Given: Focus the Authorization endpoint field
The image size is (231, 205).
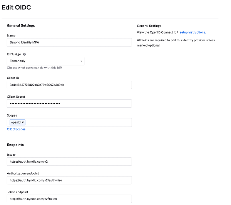Looking at the screenshot, I should coord(69,180).
